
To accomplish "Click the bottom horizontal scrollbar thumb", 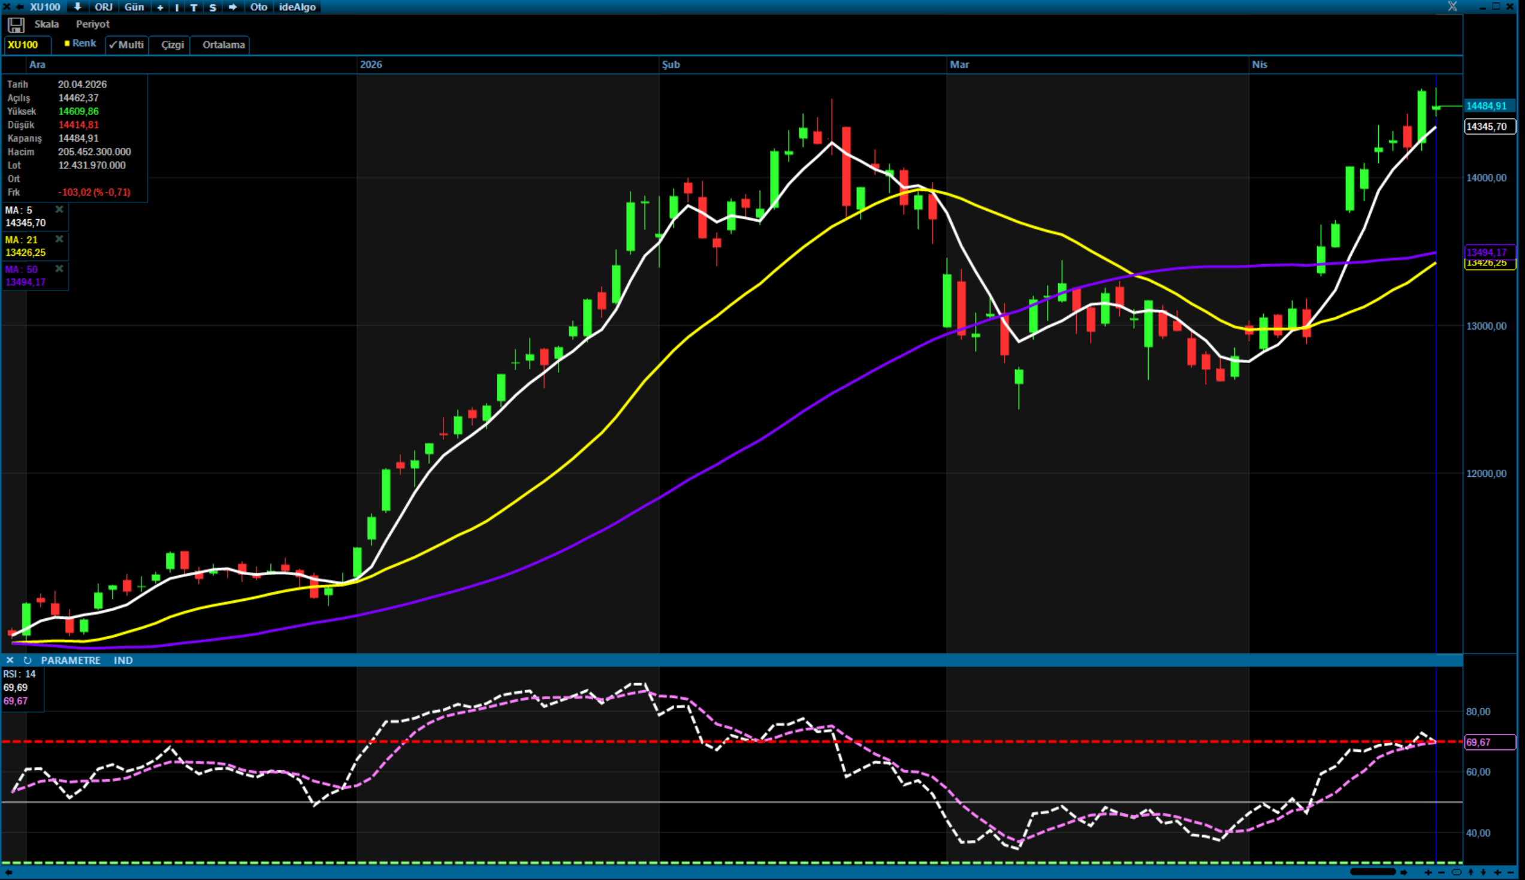I will coord(1372,872).
